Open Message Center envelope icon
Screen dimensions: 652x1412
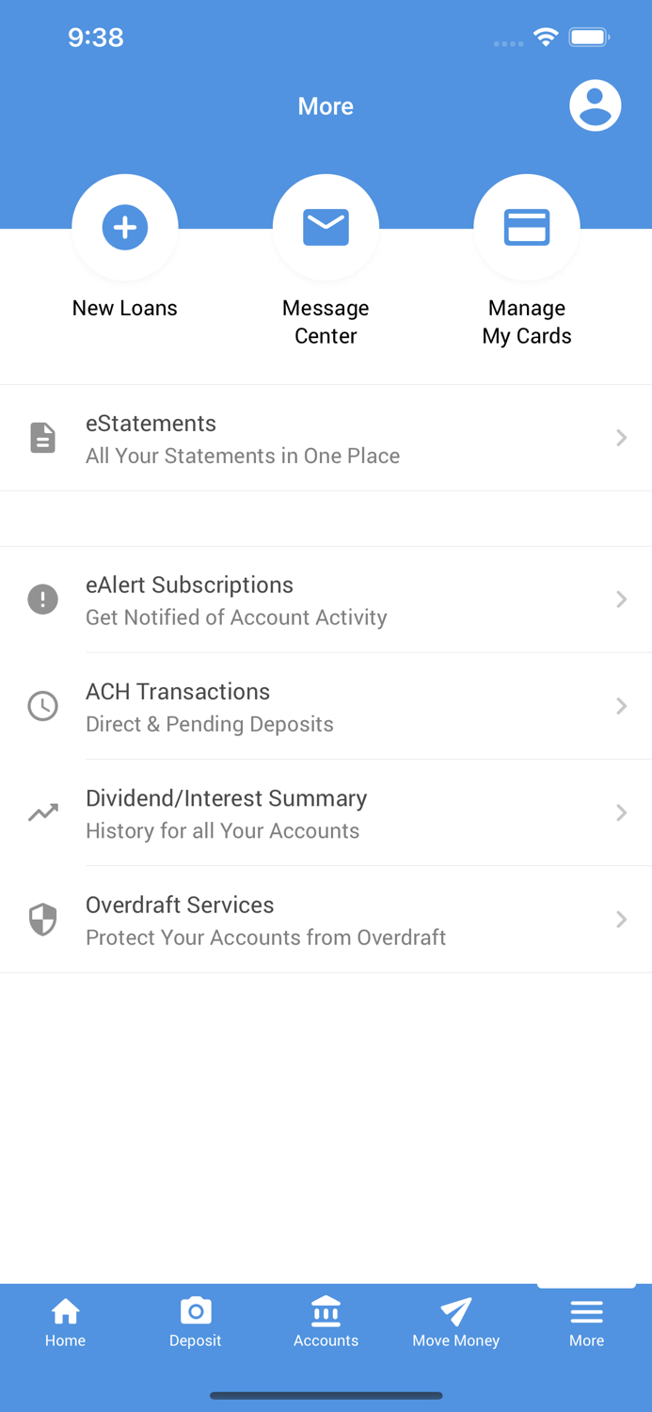coord(326,227)
